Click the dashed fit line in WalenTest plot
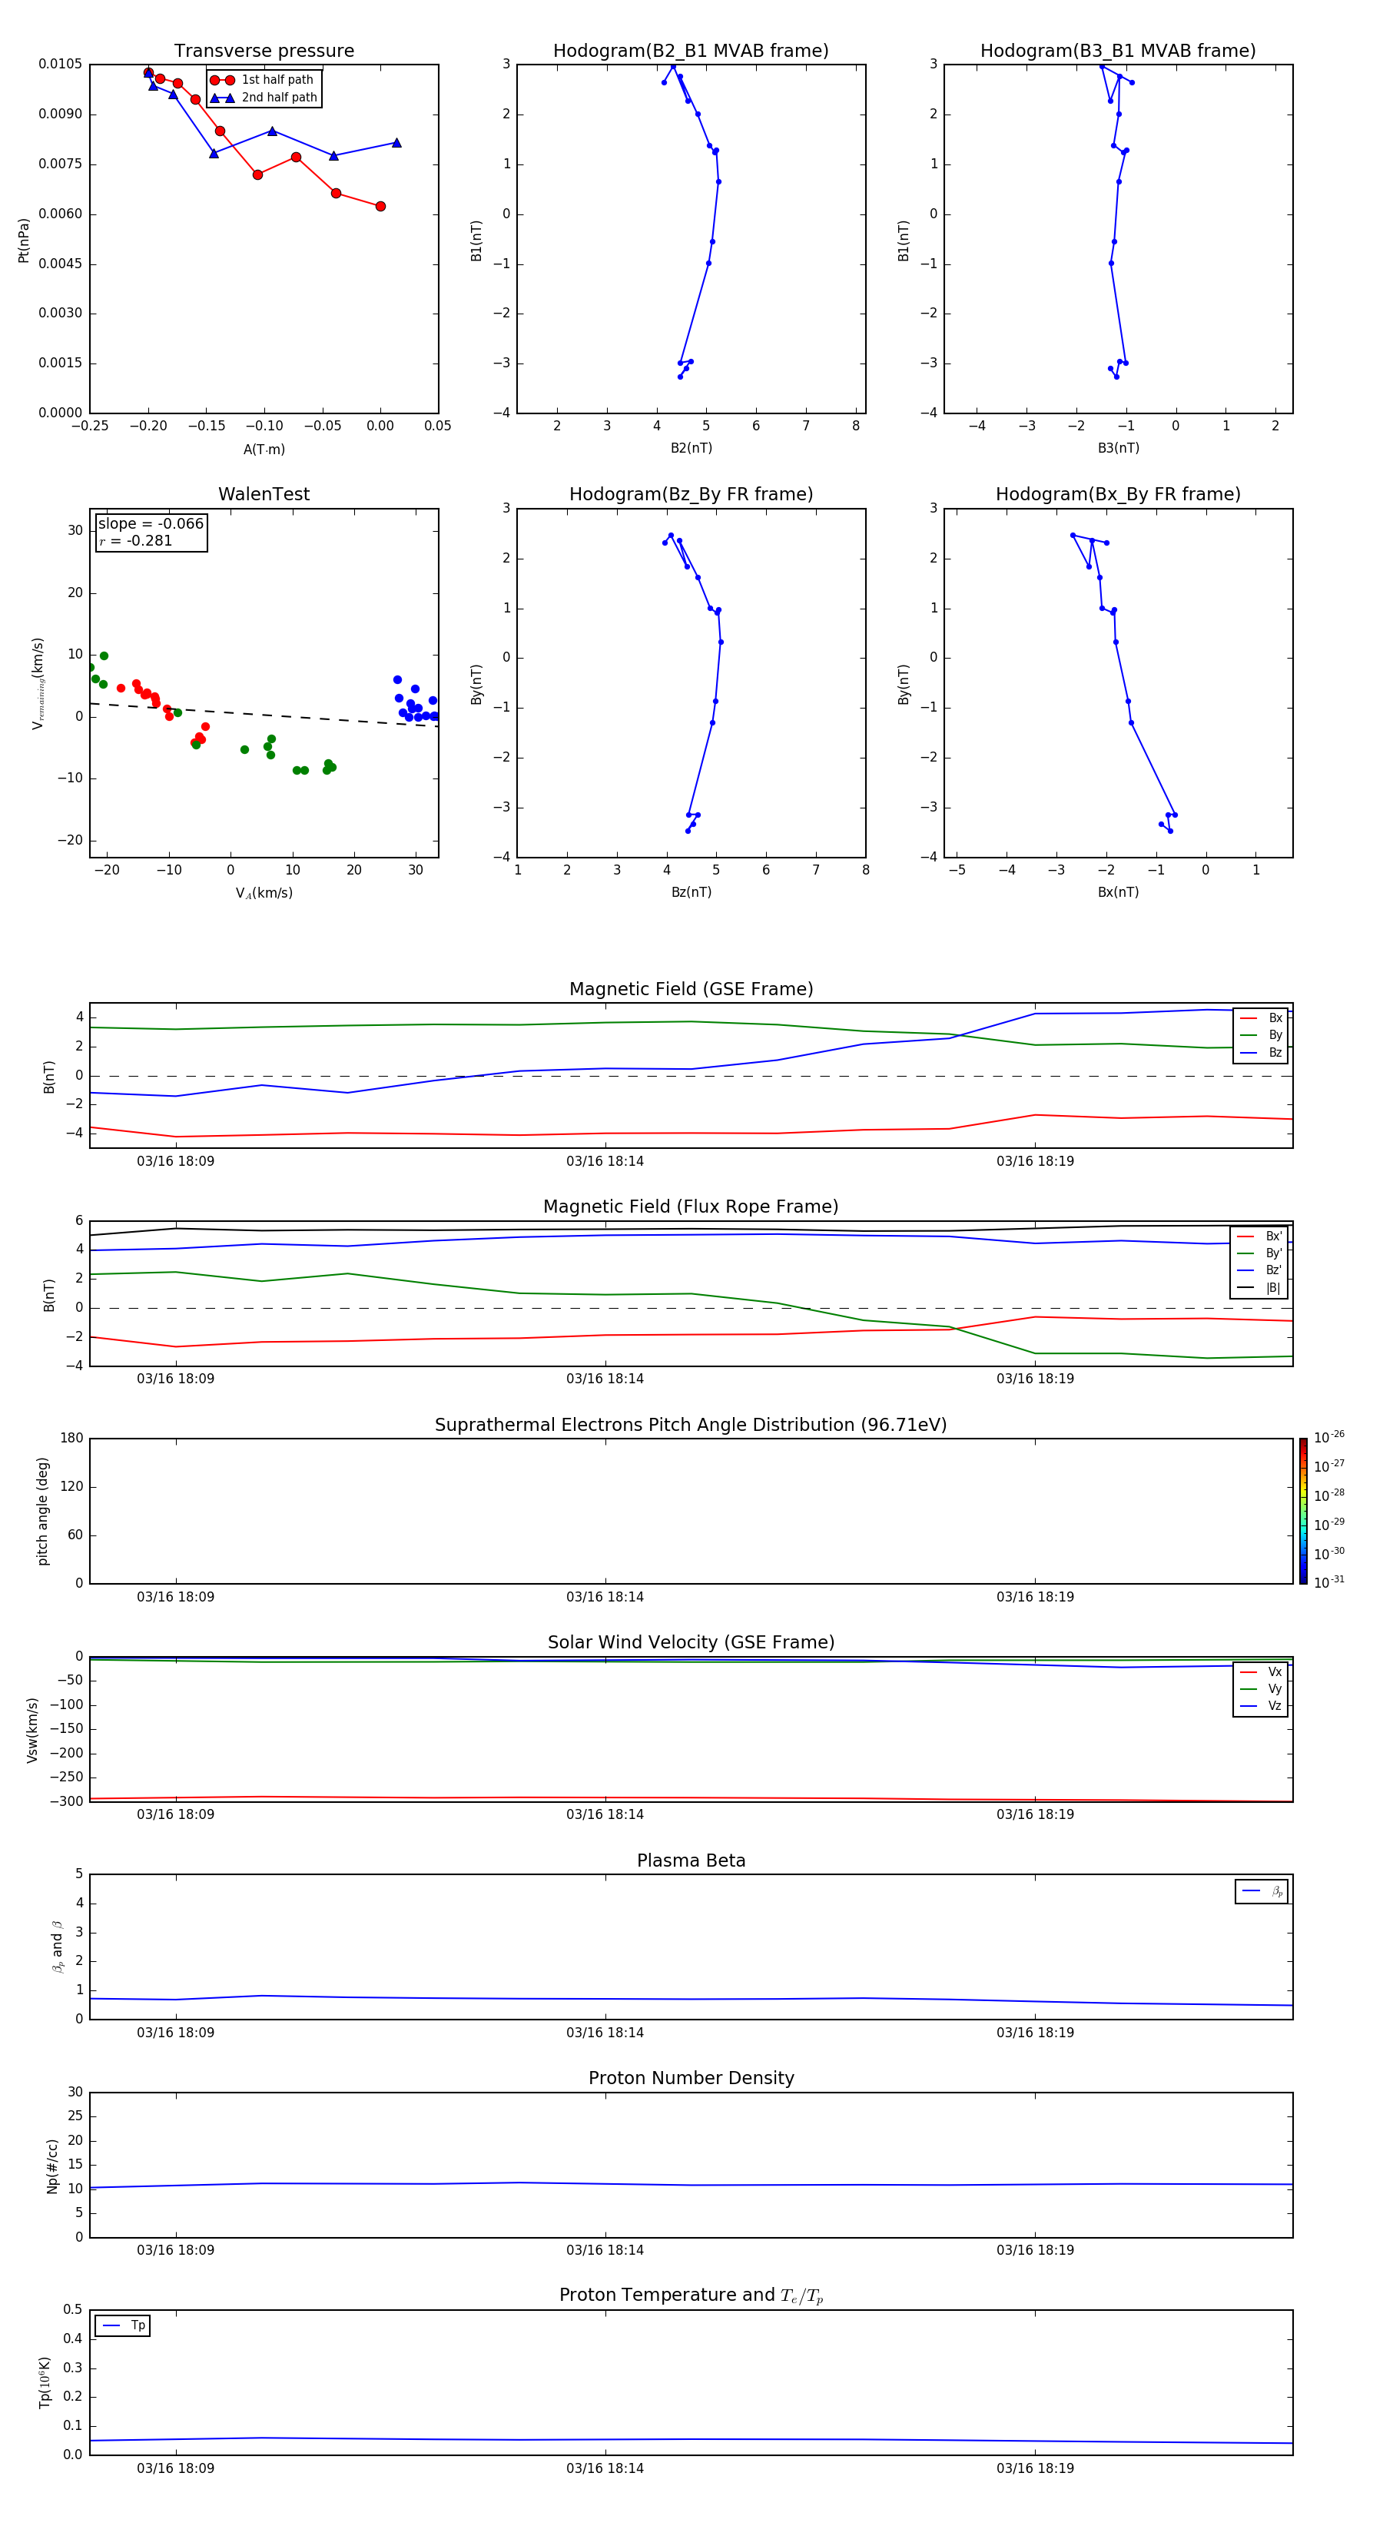The width and height of the screenshot is (1383, 2536). pyautogui.click(x=264, y=714)
